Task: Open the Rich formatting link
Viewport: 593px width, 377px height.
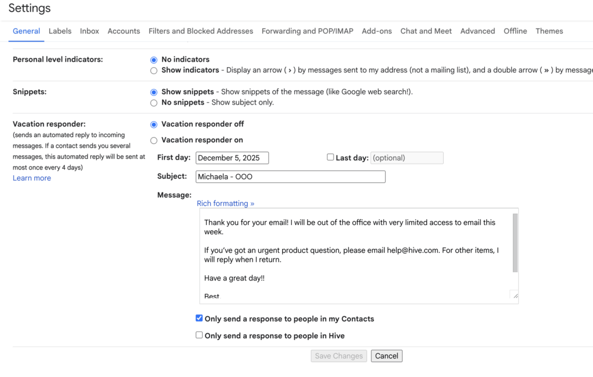Action: 225,204
